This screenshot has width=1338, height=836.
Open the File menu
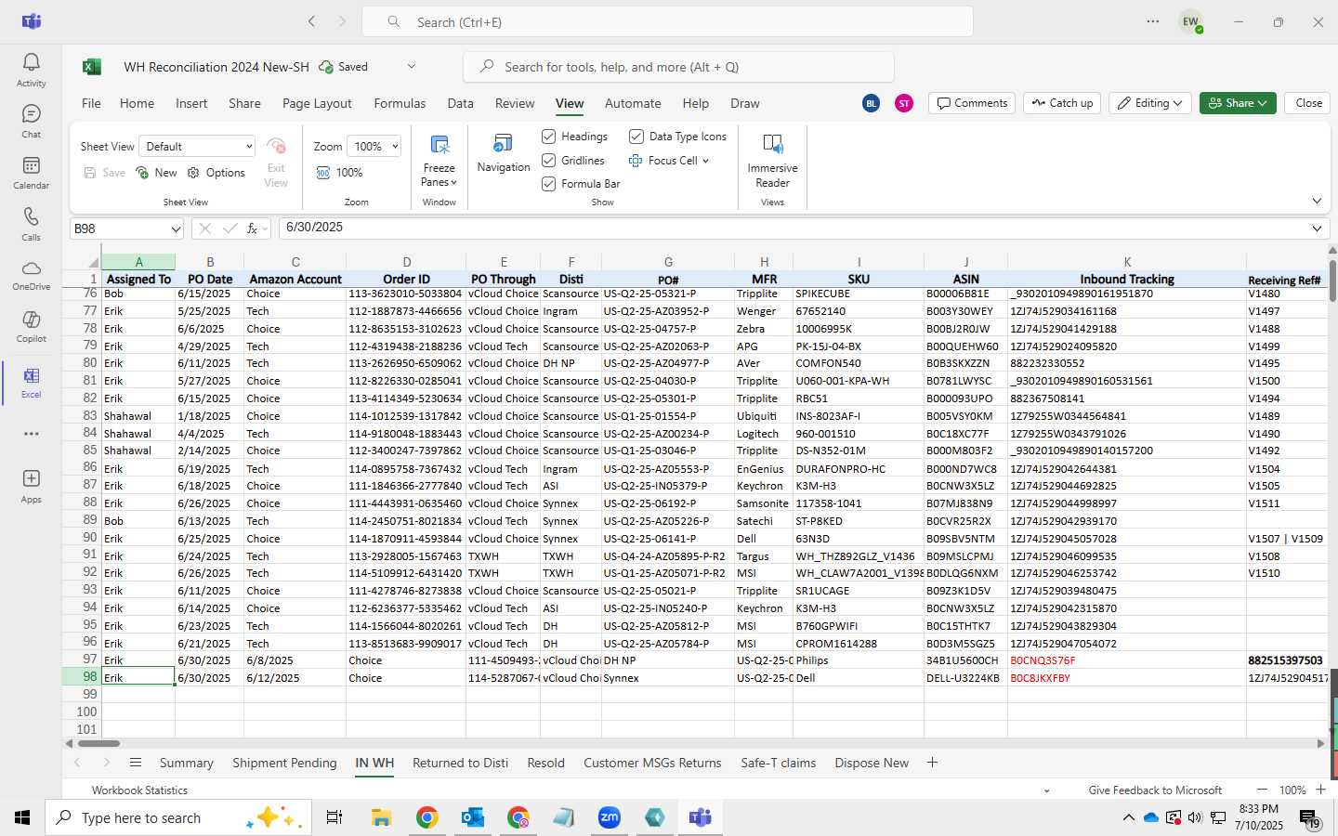click(91, 103)
